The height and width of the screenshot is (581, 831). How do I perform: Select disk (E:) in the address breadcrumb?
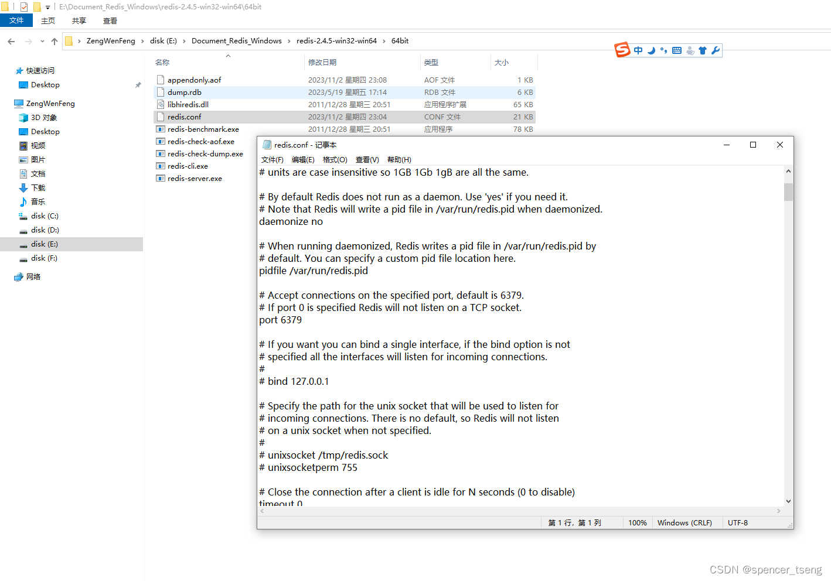(x=164, y=41)
